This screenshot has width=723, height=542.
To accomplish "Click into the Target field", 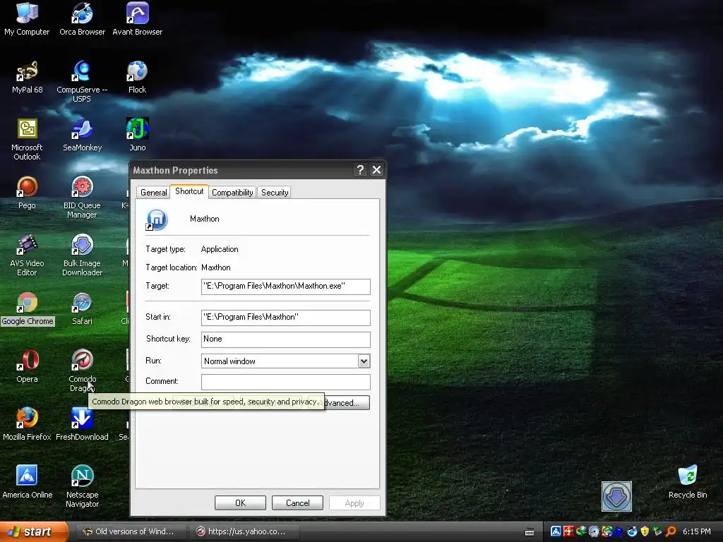I will 286,287.
